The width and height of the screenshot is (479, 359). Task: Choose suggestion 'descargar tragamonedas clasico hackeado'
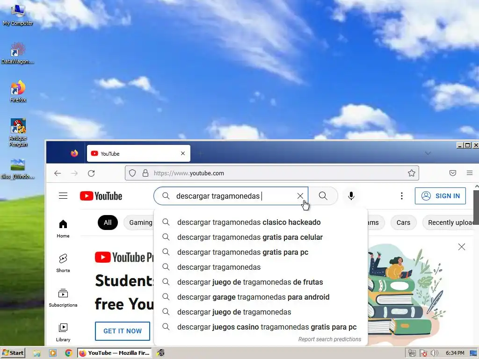[x=261, y=222]
